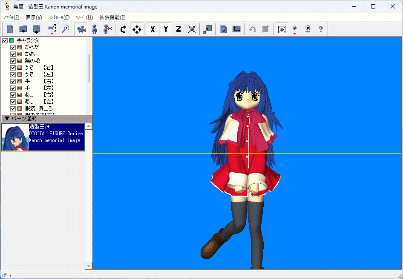Screen dimensions: 403x279
Task: Open the 表示(V) menu
Action: (34, 17)
